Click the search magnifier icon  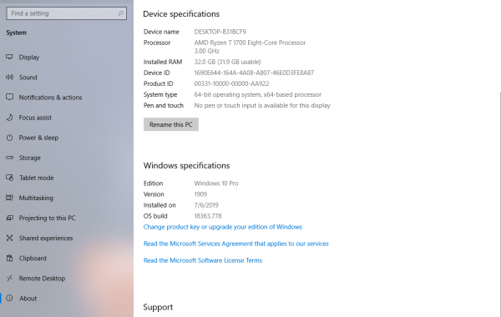coord(120,13)
